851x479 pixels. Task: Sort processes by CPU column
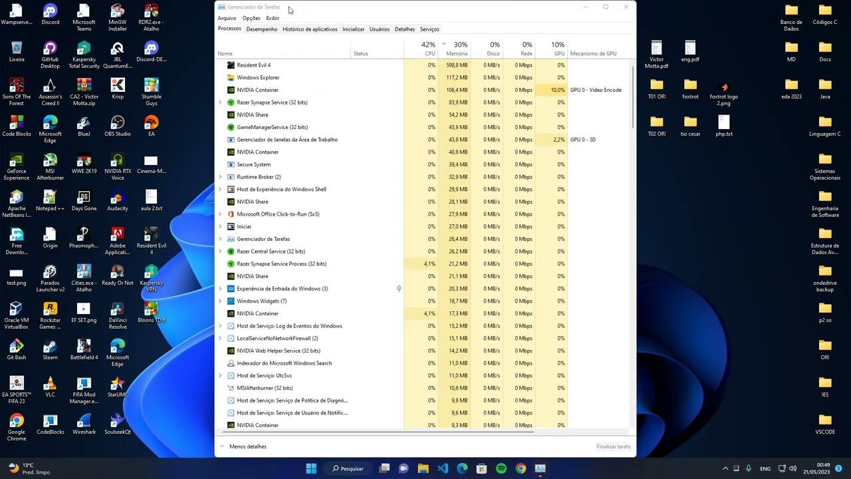(421, 49)
